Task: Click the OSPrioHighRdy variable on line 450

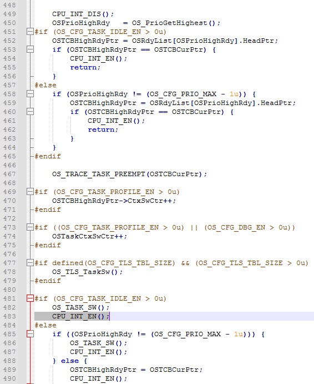Action: coord(81,23)
